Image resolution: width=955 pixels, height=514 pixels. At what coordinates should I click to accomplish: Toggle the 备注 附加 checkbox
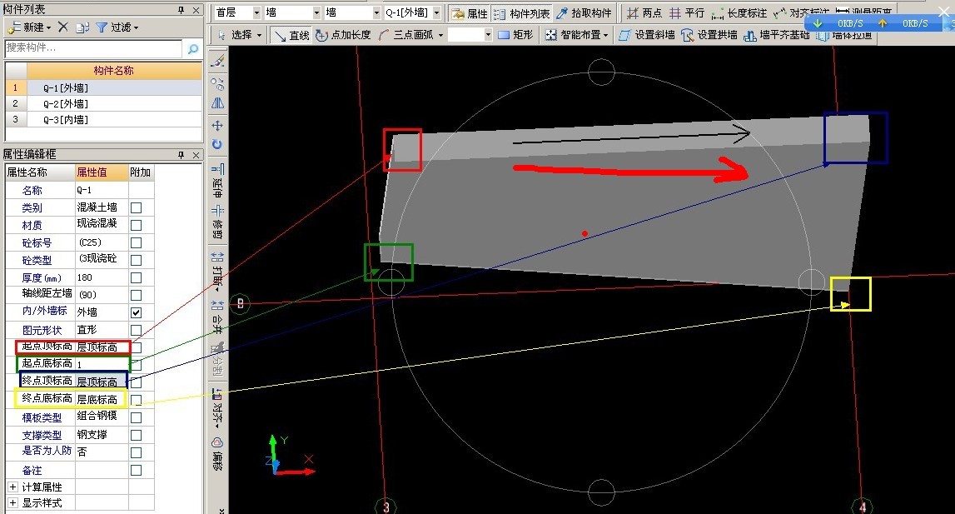tap(137, 470)
